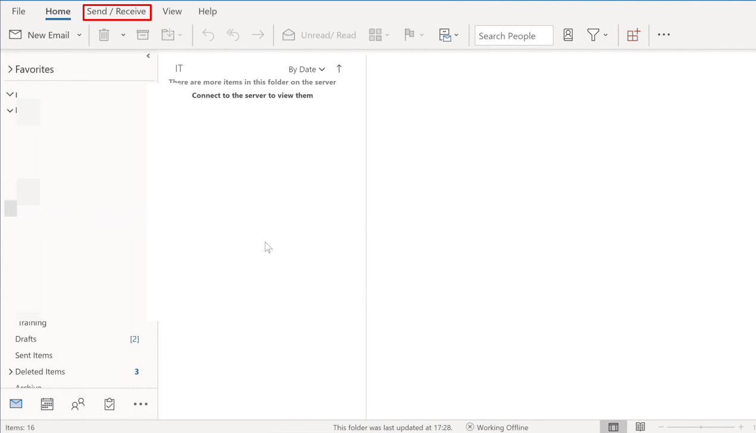
Task: Collapse the folder pane with the arrow
Action: click(x=148, y=56)
